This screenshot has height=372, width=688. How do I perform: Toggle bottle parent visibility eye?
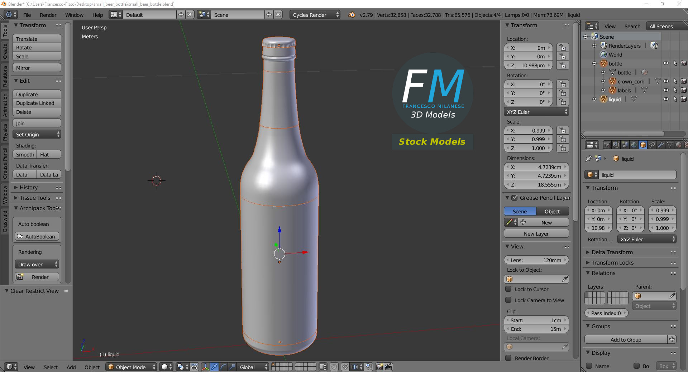[x=666, y=63]
